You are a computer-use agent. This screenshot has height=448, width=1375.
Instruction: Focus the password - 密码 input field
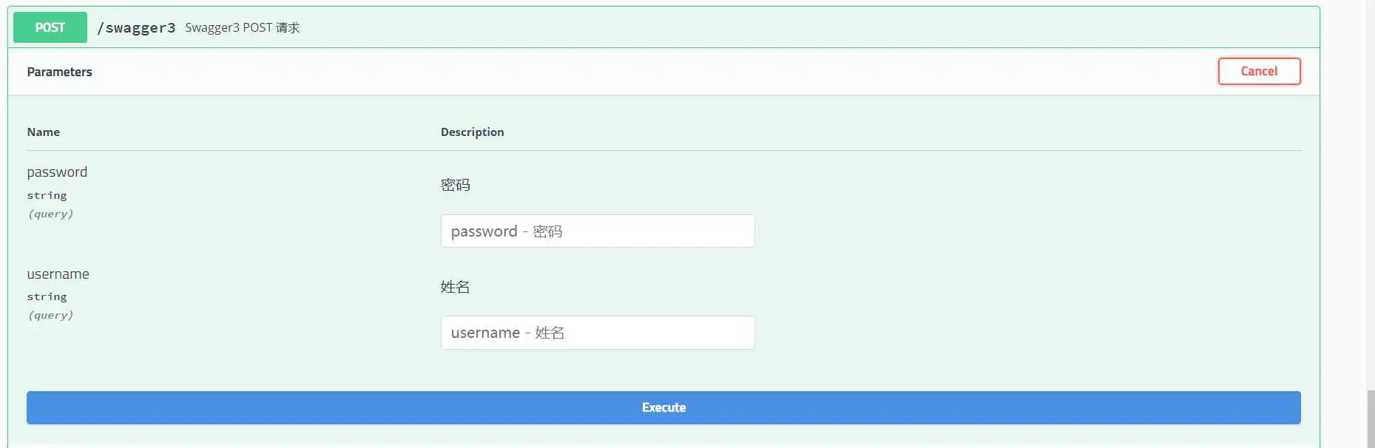coord(597,231)
